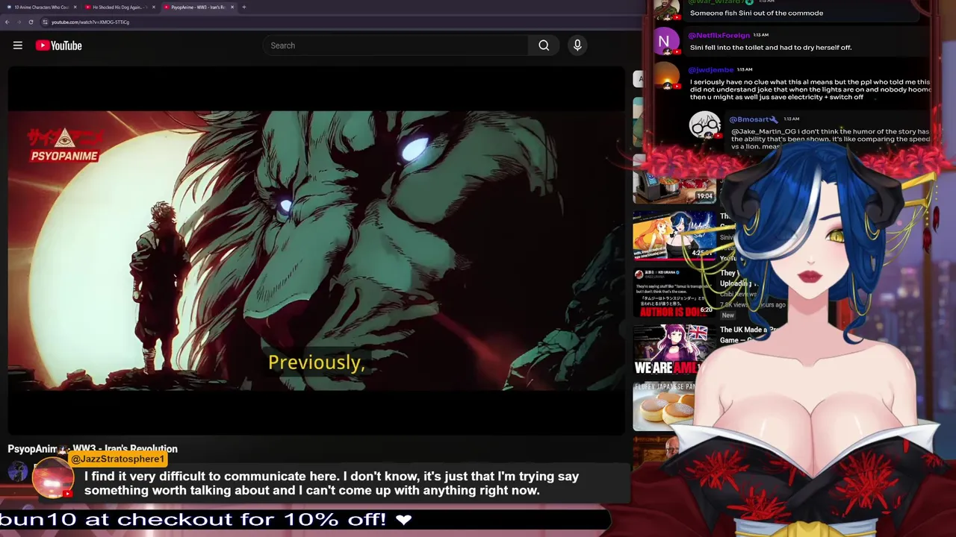Click the browser forward arrow
Screen dimensions: 956x537
(19, 22)
